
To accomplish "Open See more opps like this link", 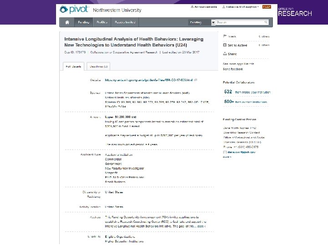I will click(x=238, y=64).
